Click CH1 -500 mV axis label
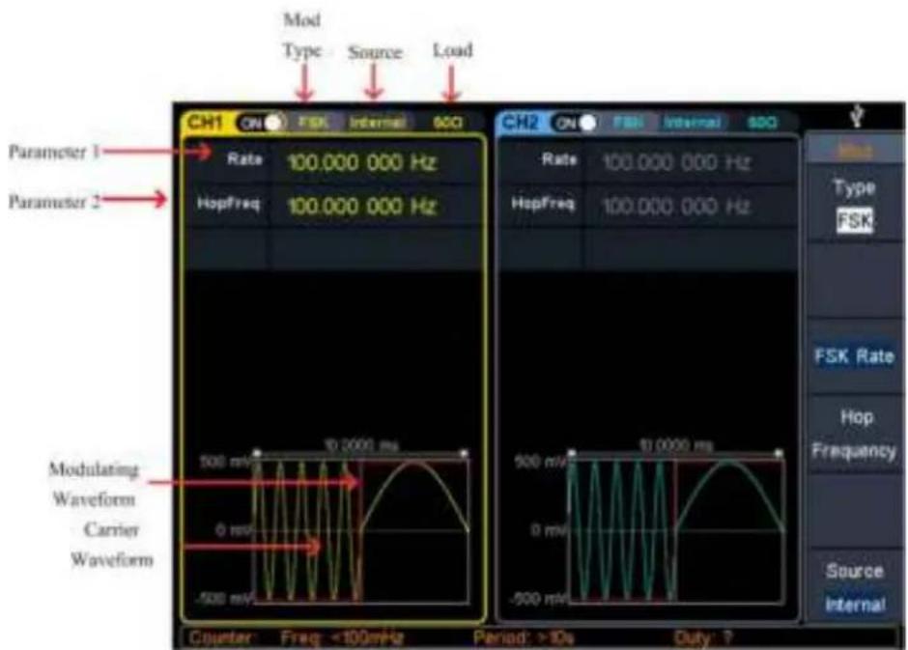Image resolution: width=908 pixels, height=650 pixels. tap(223, 599)
